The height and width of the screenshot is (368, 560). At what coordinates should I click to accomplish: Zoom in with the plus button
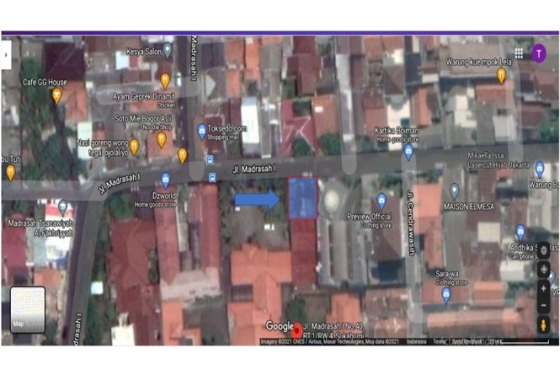[x=544, y=289]
